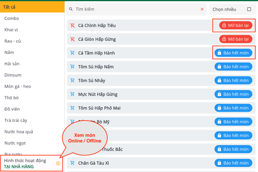Select the Tôm Sú Nhảy dish name
The height and width of the screenshot is (172, 258).
[91, 80]
